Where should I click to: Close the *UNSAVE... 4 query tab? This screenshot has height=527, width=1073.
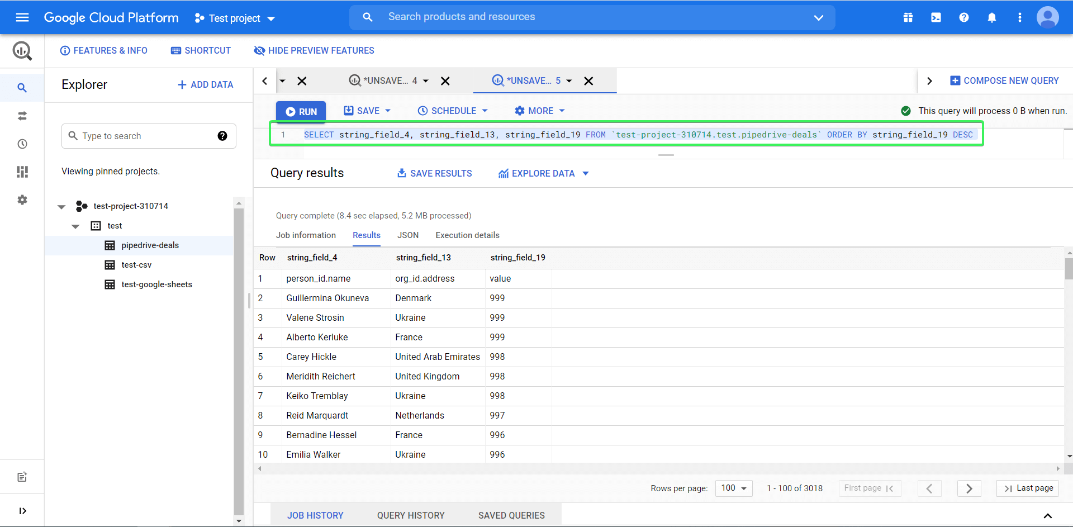(445, 81)
